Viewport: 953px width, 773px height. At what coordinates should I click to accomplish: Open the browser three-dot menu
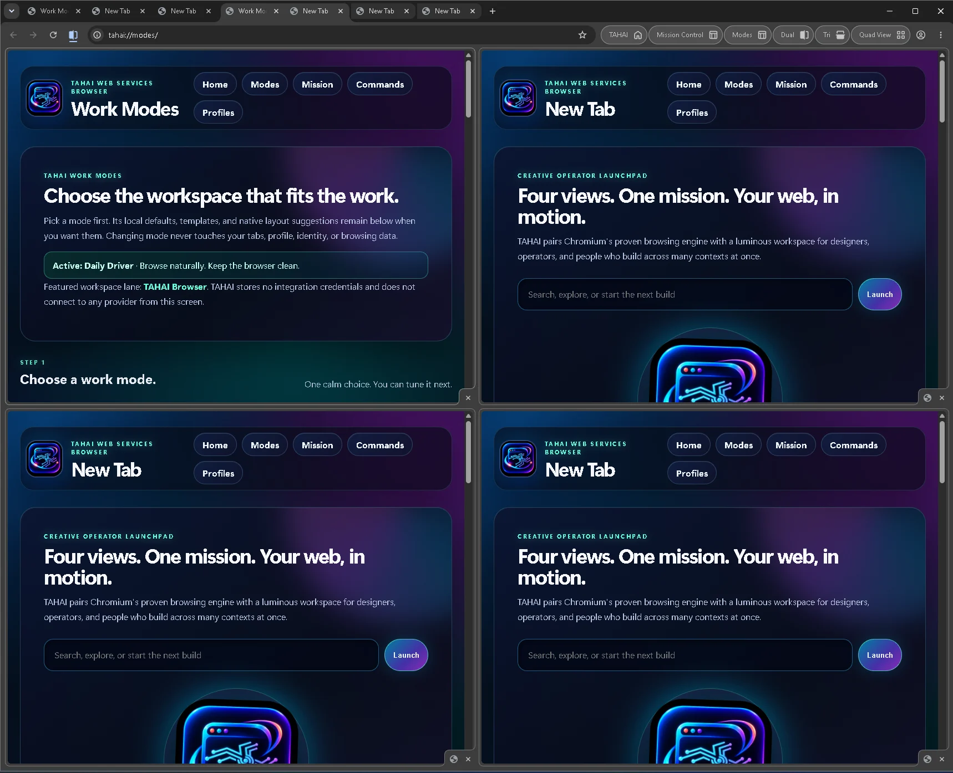tap(941, 35)
